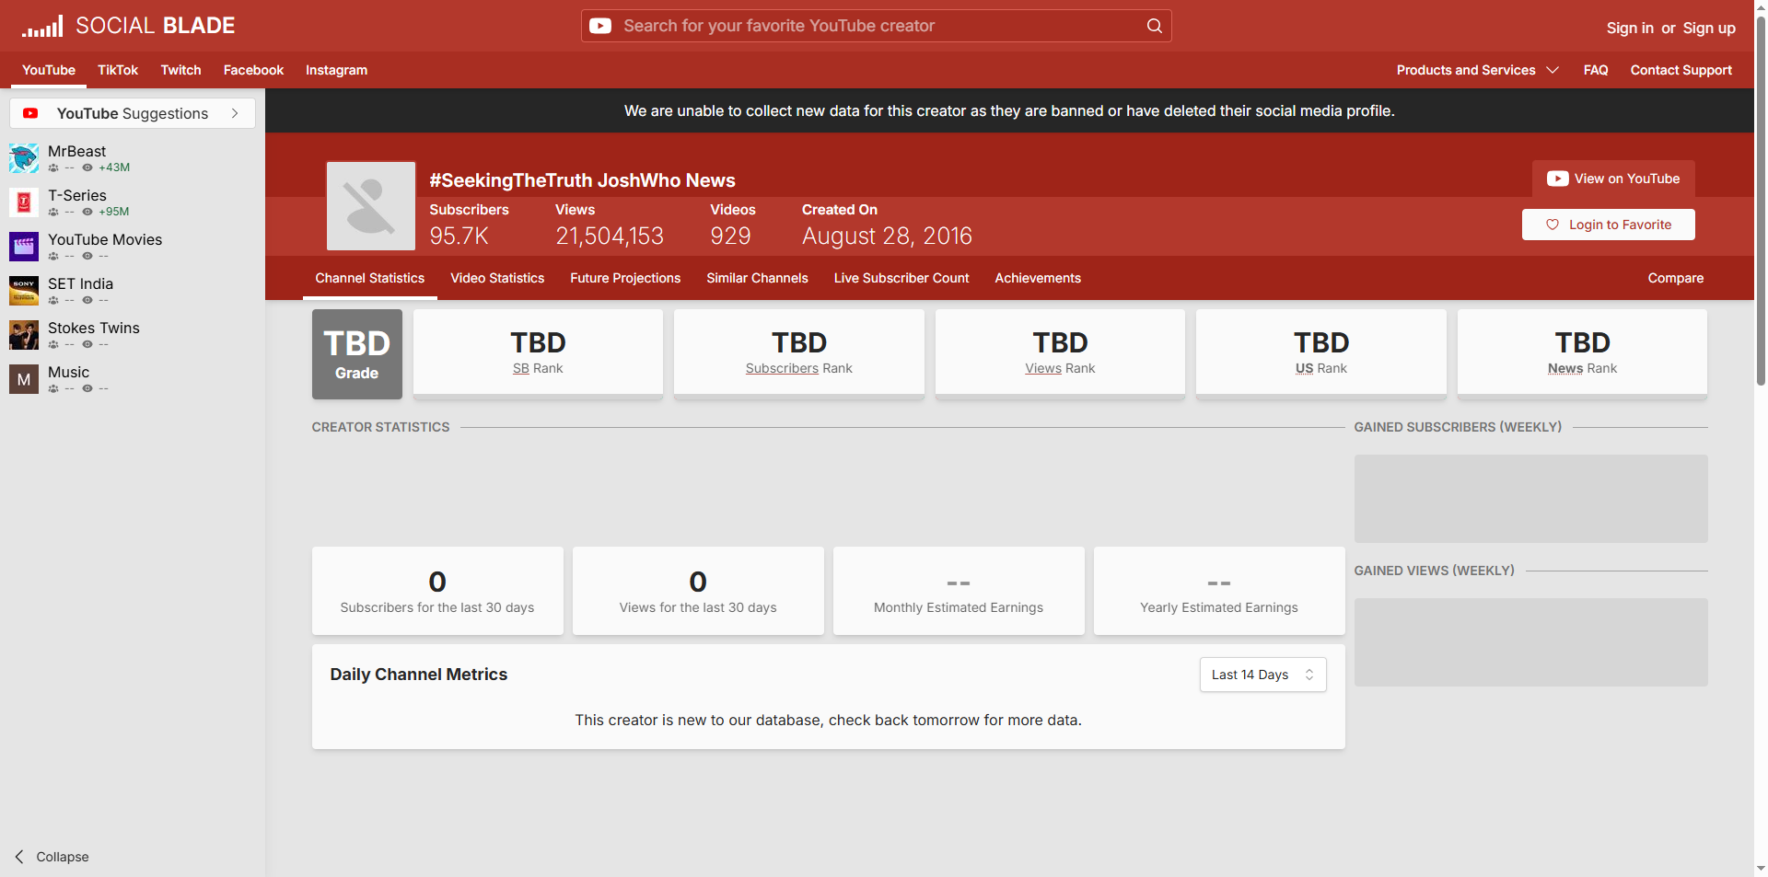Click the YouTube Movies channel icon
The height and width of the screenshot is (877, 1768).
tap(24, 247)
